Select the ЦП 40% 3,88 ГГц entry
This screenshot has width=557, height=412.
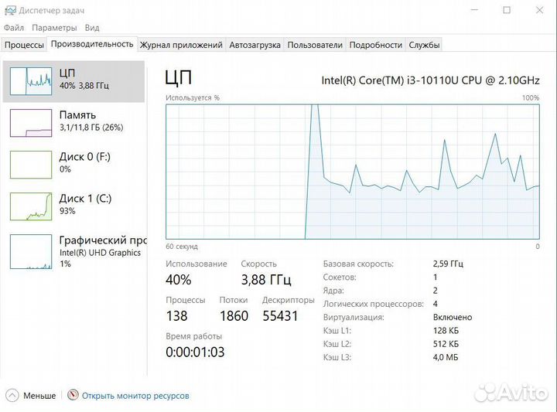click(x=74, y=81)
